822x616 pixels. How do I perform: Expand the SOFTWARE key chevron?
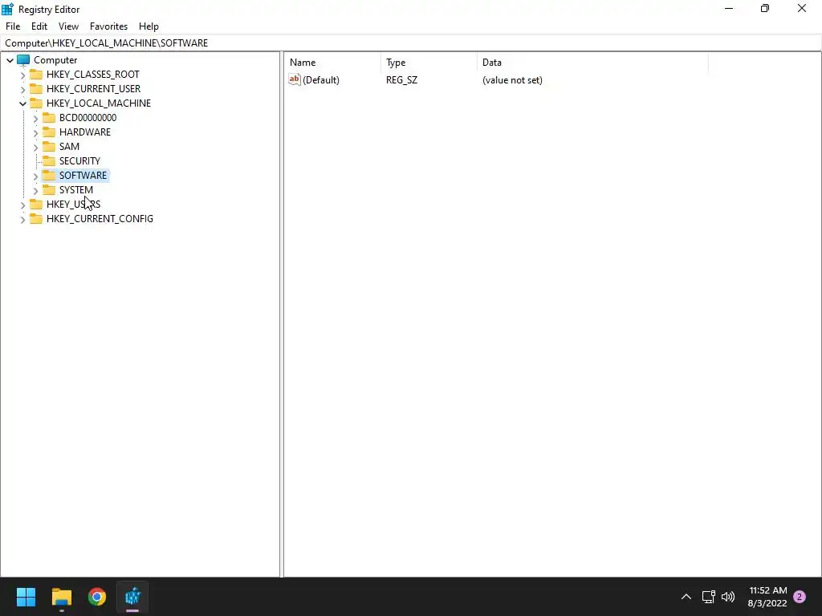pos(35,176)
